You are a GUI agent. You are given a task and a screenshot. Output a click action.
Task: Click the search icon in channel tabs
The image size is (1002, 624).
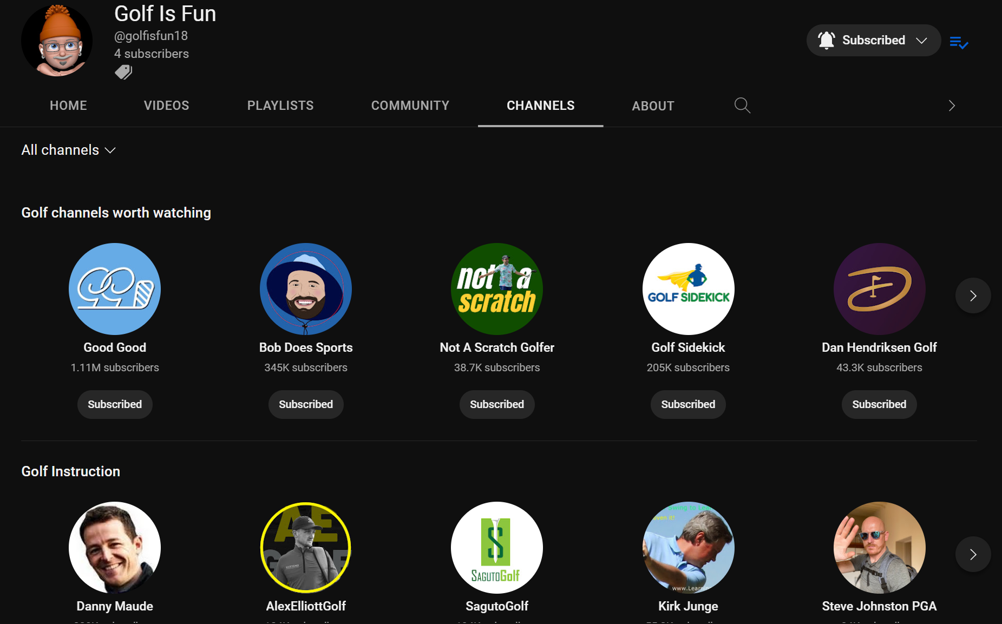point(742,105)
